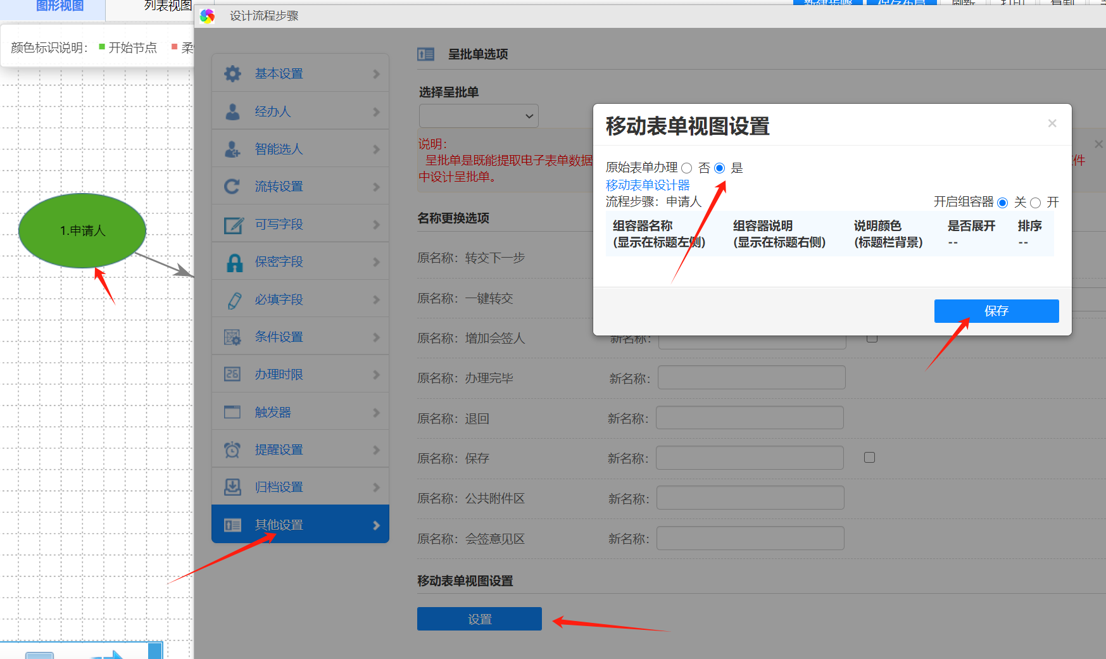The height and width of the screenshot is (659, 1106).
Task: Expand 可写字段 via its chevron
Action: 376,225
